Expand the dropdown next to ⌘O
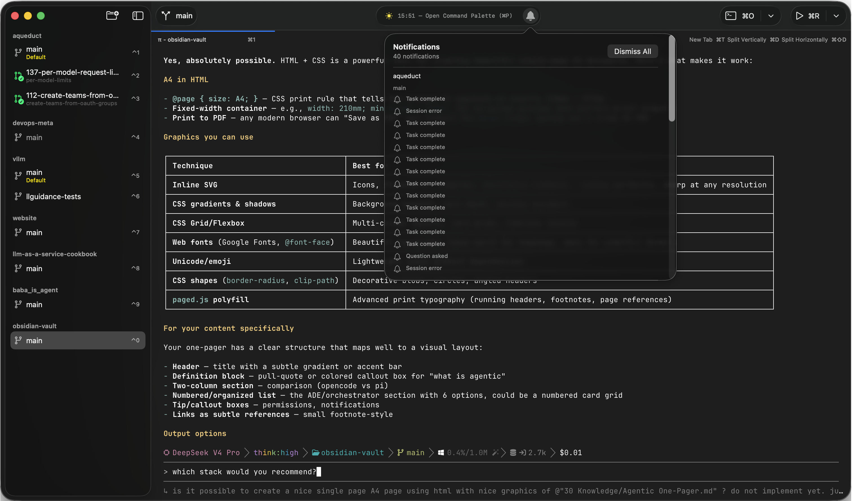The width and height of the screenshot is (852, 501). (x=771, y=15)
